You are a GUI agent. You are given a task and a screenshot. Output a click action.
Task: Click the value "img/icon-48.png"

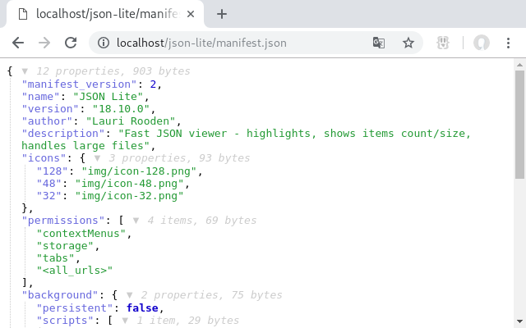click(x=129, y=184)
